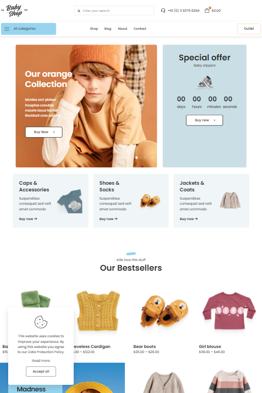
Task: Go to the Blog menu item
Action: (108, 29)
